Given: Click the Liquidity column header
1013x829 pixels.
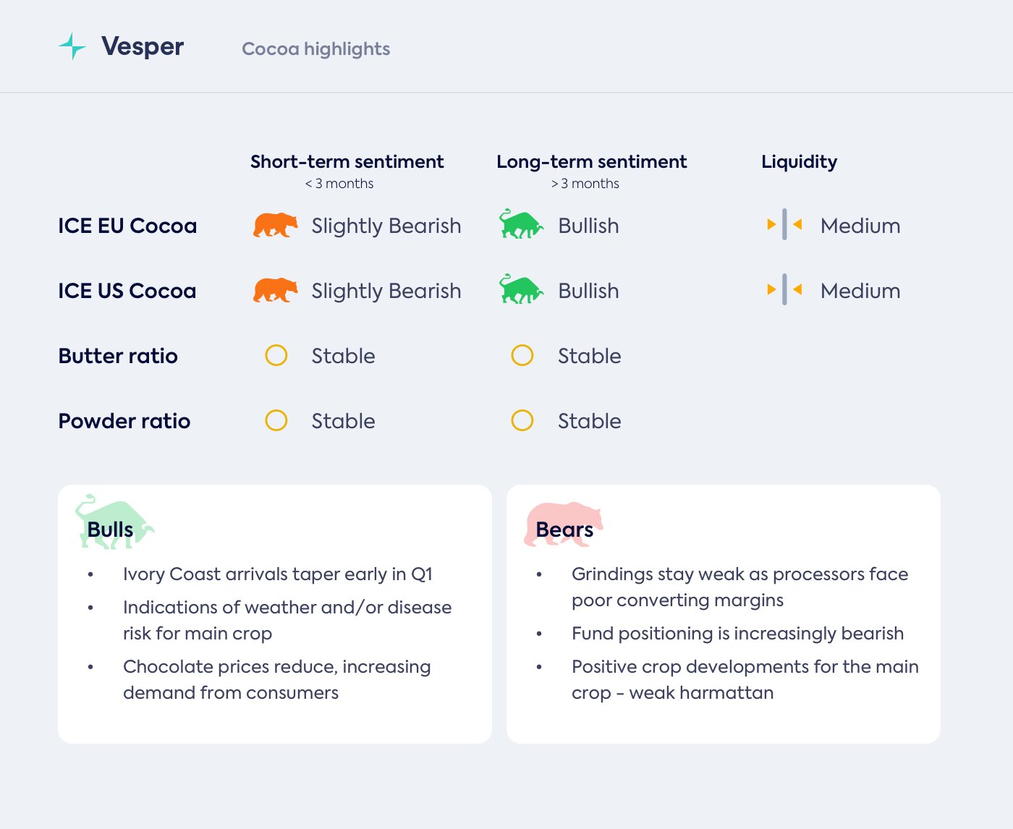Looking at the screenshot, I should coord(799,162).
